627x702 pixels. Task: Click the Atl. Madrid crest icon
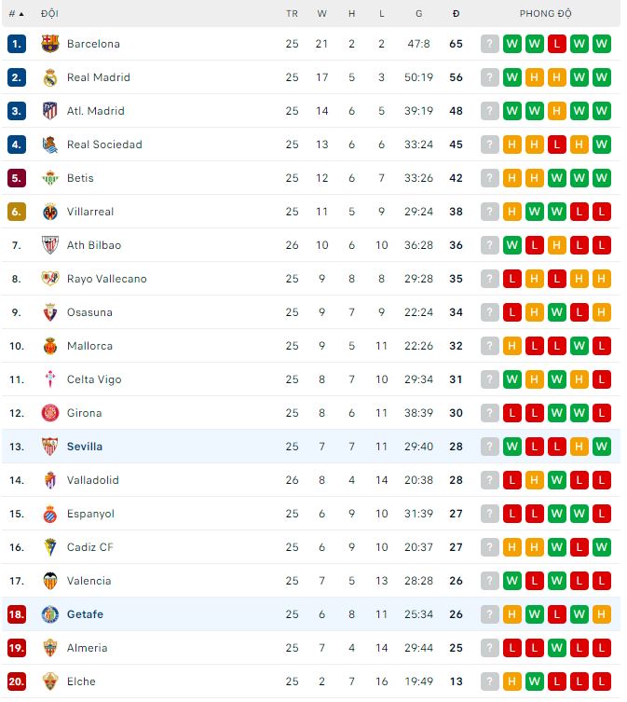(x=50, y=111)
